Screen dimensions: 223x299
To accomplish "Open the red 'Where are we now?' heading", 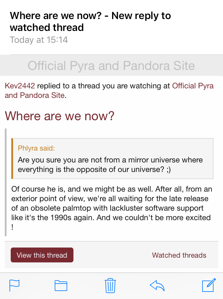I will point(60,116).
